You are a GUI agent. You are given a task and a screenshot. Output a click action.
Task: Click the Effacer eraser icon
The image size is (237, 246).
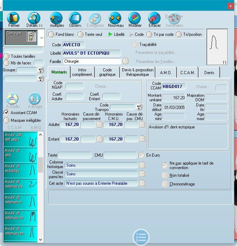click(154, 18)
